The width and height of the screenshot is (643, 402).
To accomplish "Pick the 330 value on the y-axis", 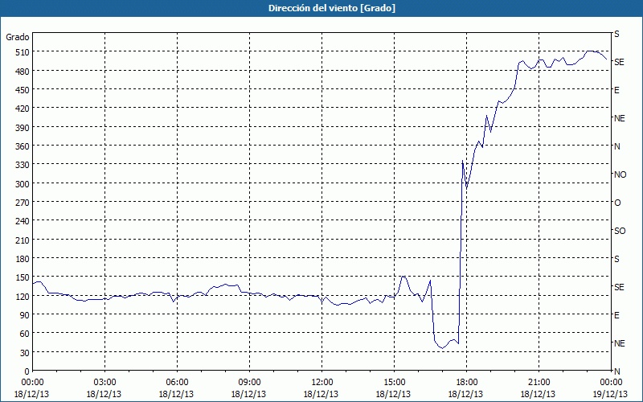I will [23, 165].
